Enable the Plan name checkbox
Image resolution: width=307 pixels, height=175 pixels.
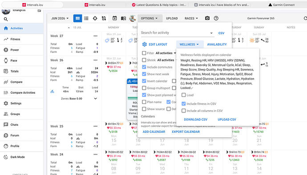click(144, 102)
